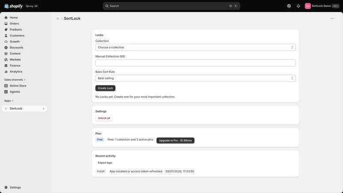This screenshot has height=193, width=343.
Task: Click the Create Lock button
Action: (x=105, y=88)
